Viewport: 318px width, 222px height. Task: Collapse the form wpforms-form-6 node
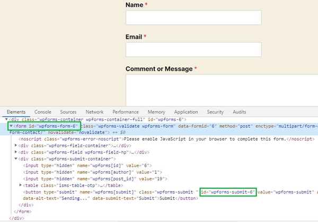pos(11,126)
